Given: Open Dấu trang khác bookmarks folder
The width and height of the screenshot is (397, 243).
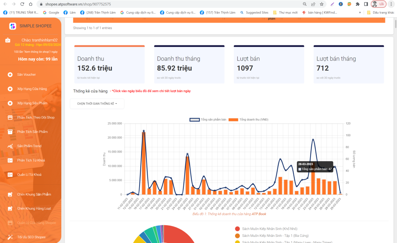Looking at the screenshot, I should [382, 12].
